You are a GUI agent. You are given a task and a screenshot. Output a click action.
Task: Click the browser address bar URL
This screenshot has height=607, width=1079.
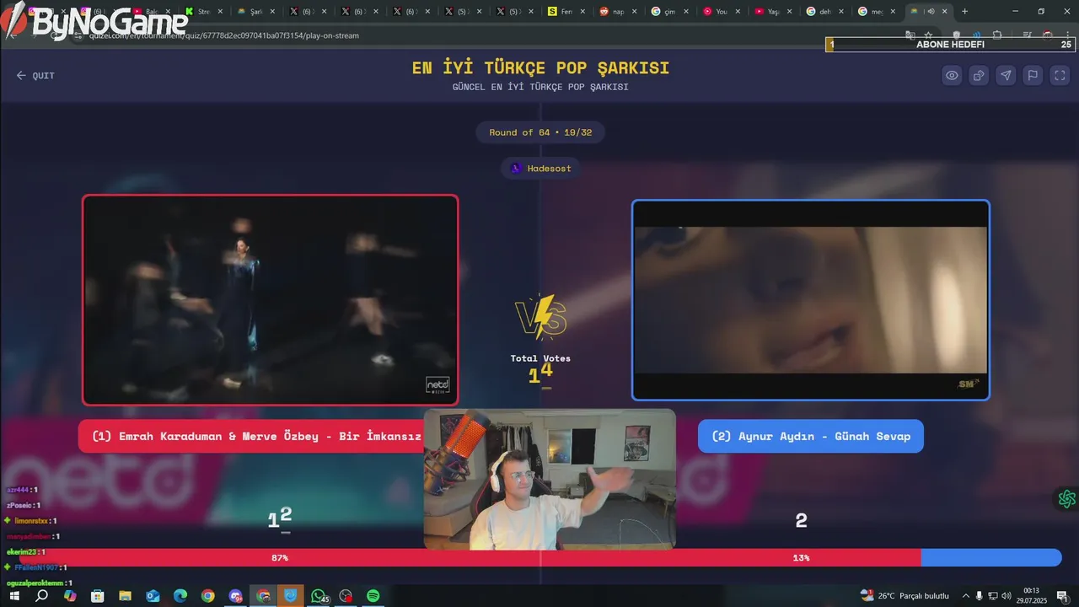(224, 35)
